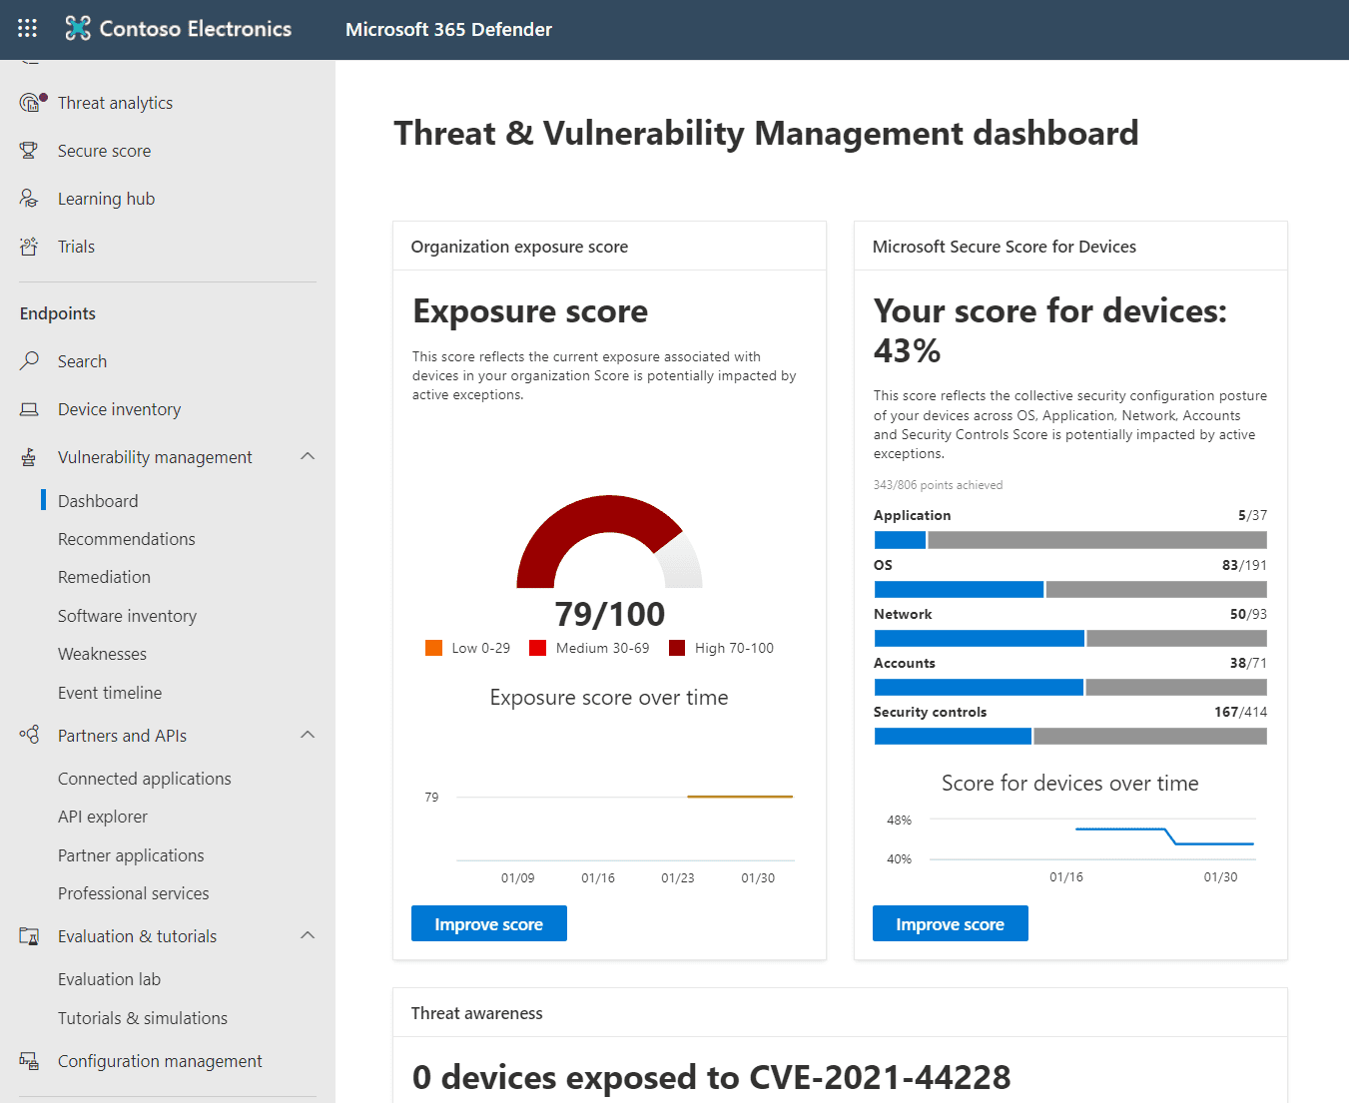Open the app launcher waffle icon
Viewport: 1349px width, 1103px height.
coord(27,28)
